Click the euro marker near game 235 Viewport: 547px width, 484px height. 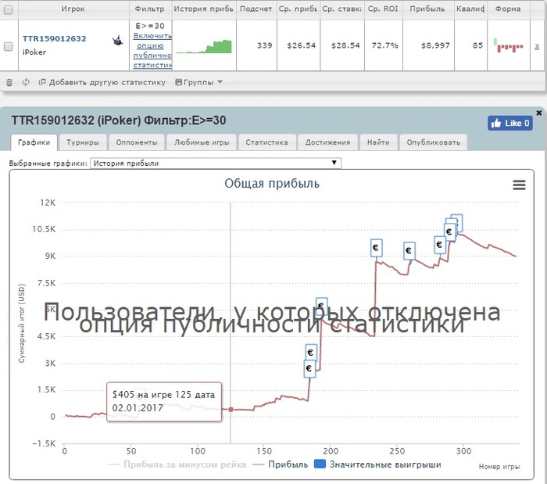376,248
